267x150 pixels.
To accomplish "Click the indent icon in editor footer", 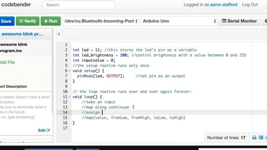I will (261, 137).
